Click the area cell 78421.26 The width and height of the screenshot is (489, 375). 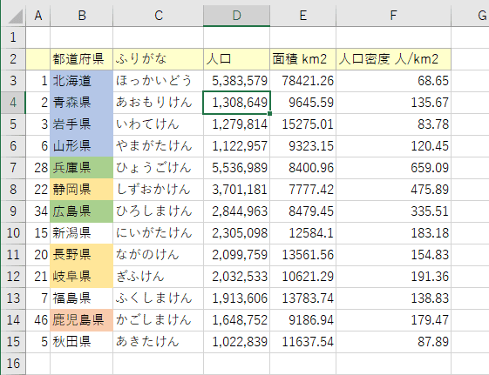coord(302,81)
